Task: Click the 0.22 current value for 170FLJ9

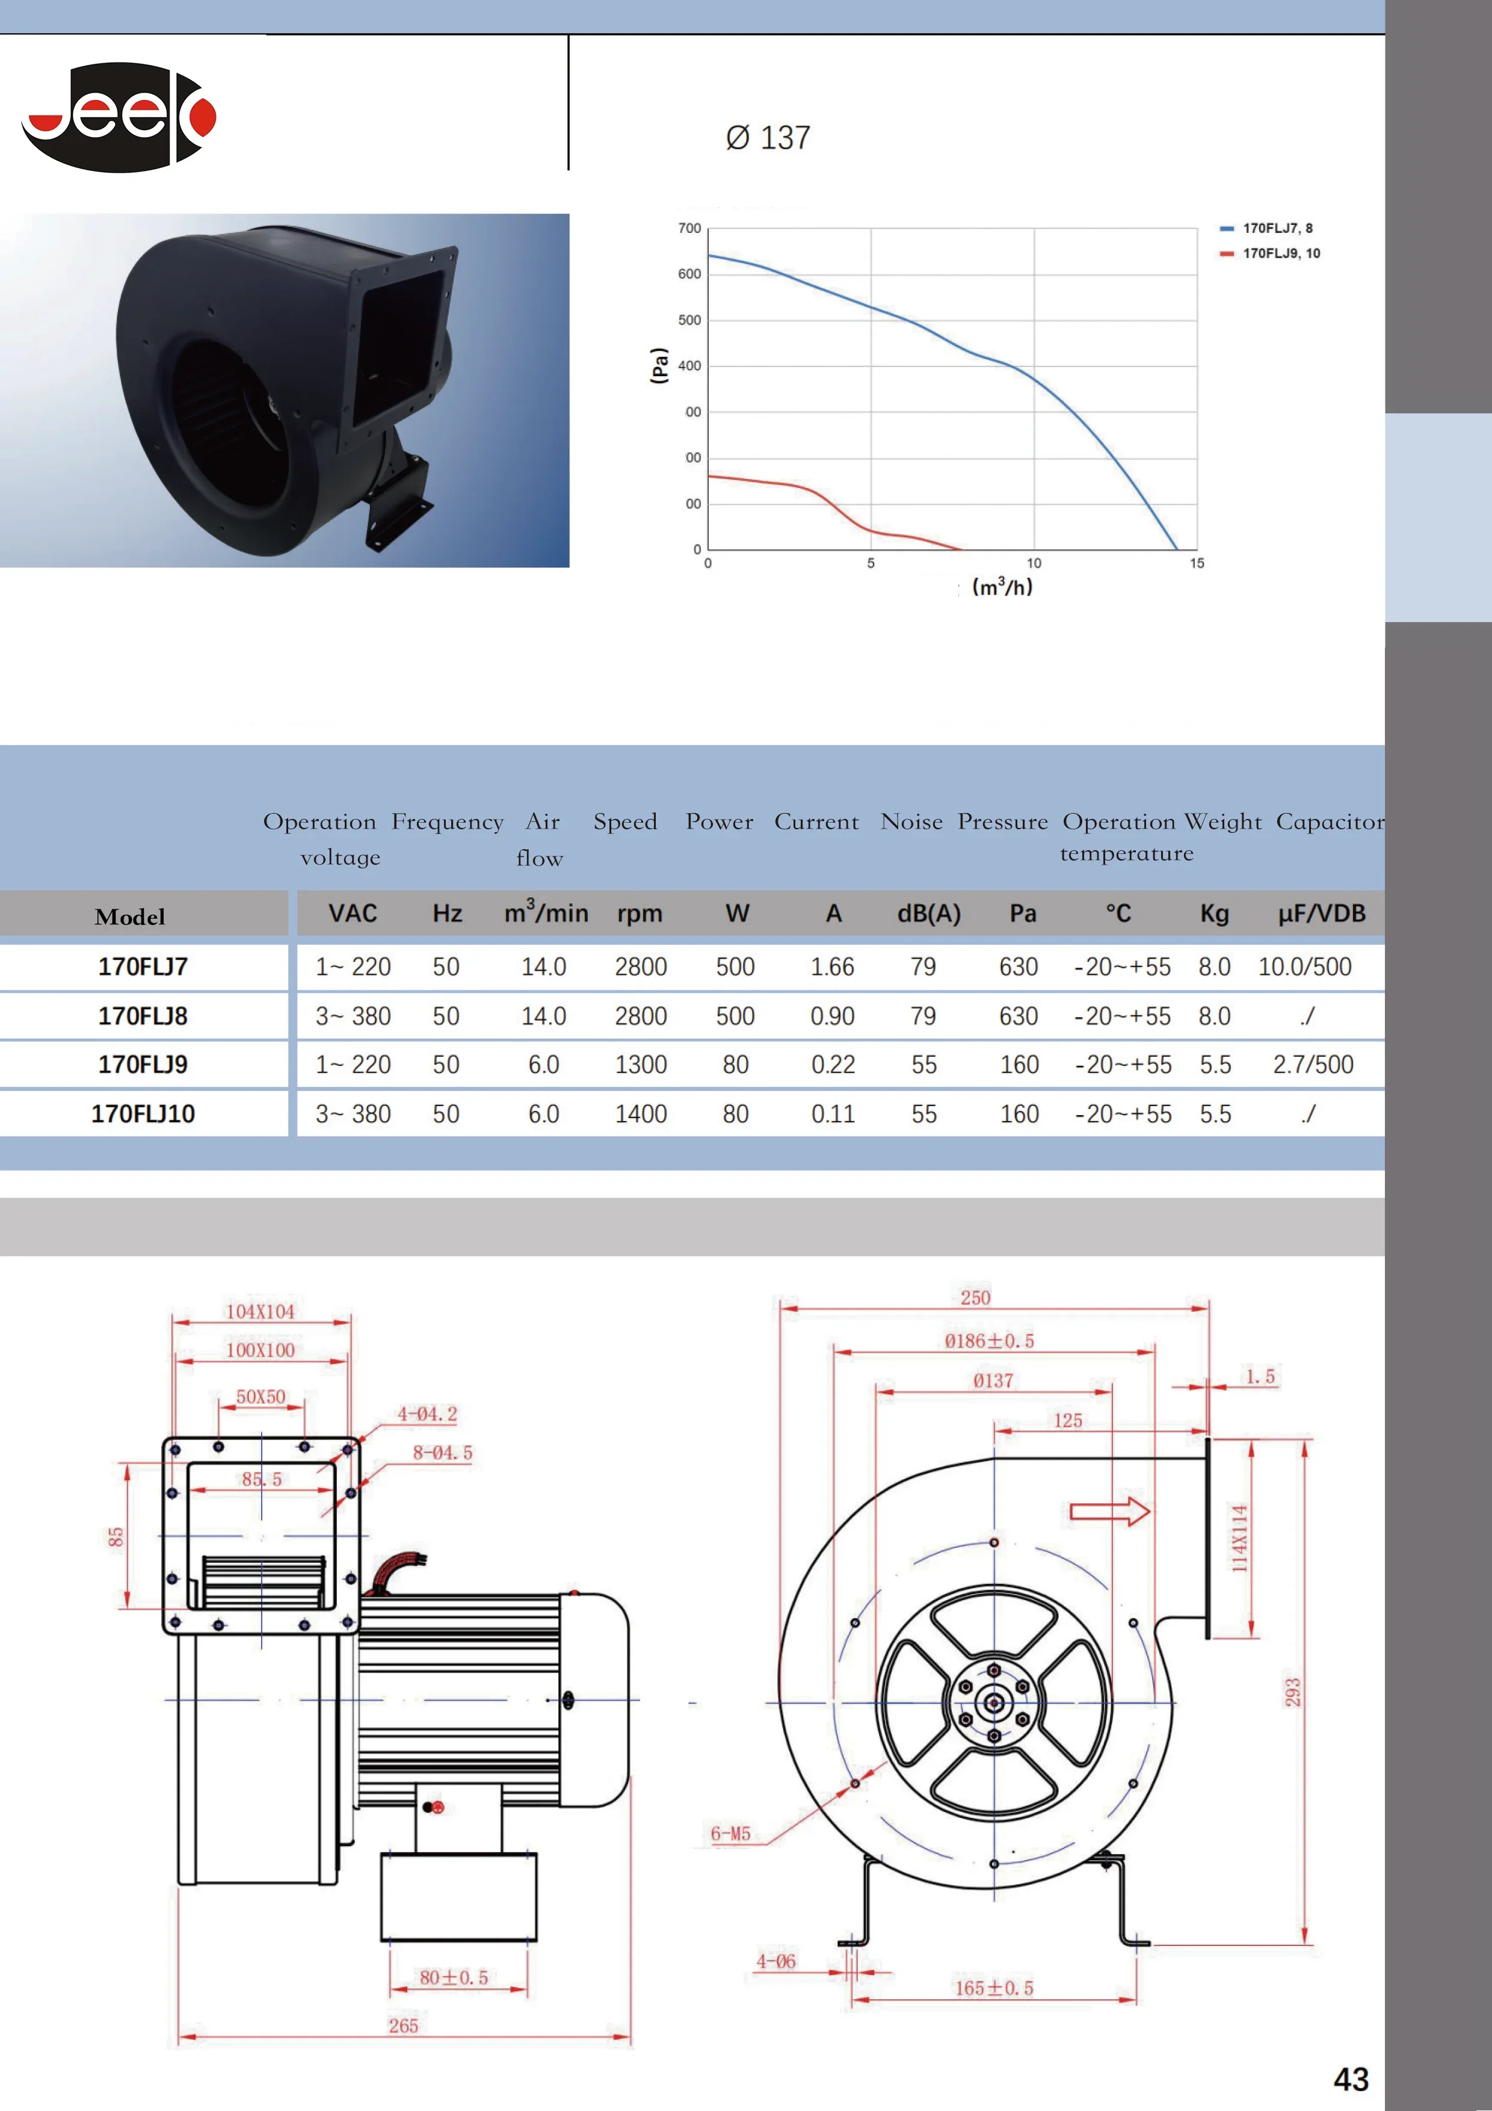Action: coord(833,1066)
